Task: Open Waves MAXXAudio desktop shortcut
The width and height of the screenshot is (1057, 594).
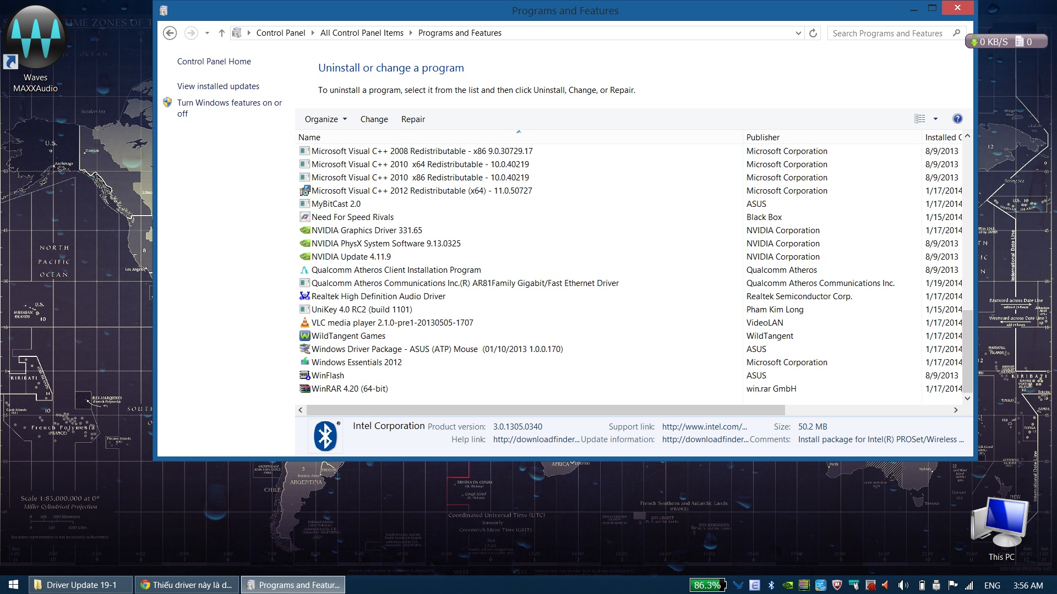Action: click(35, 50)
